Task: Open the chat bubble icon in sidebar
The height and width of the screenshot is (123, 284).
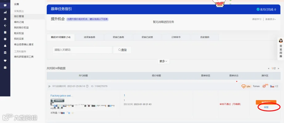Action: pyautogui.click(x=5, y=5)
